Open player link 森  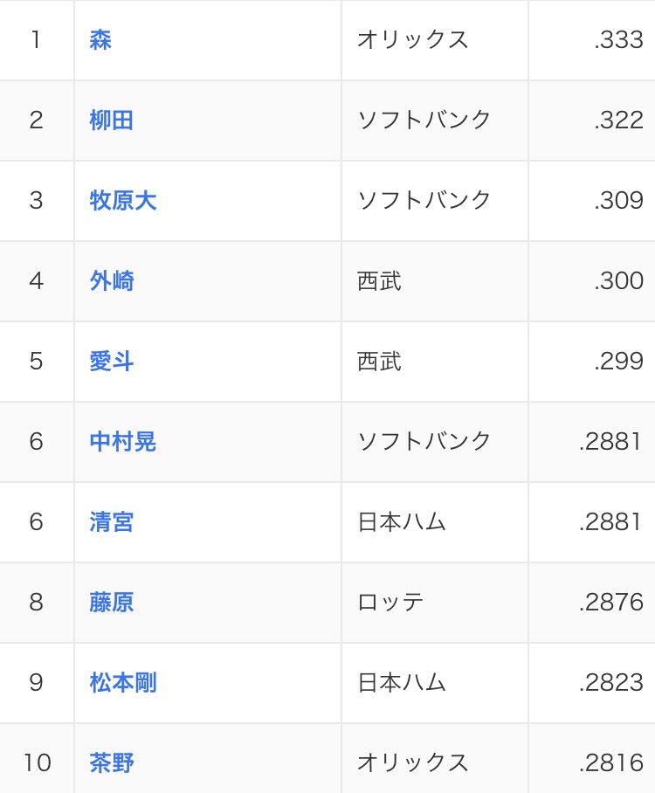point(100,39)
